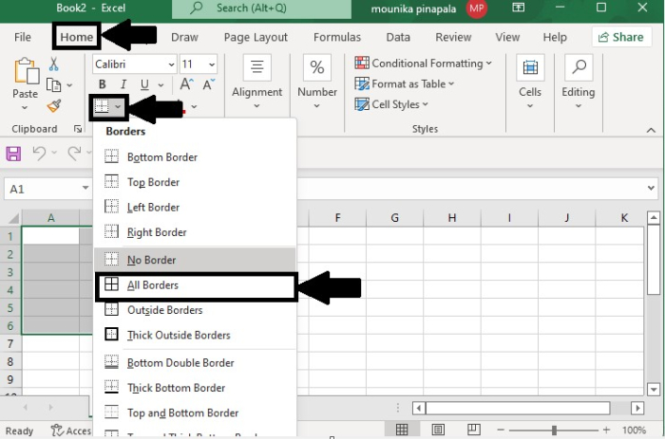The width and height of the screenshot is (665, 439).
Task: Switch to the Review tab
Action: click(453, 37)
